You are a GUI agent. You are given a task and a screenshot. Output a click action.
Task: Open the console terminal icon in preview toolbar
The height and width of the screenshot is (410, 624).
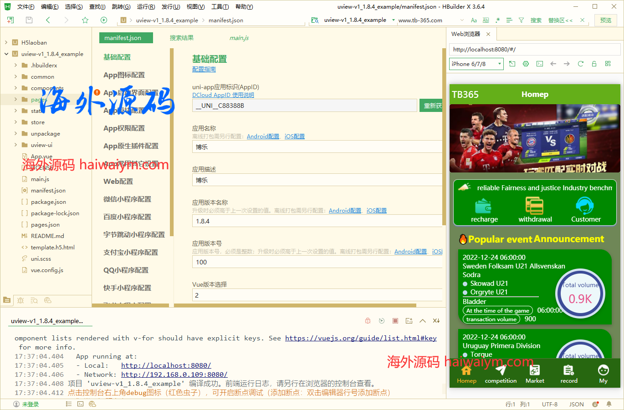coord(539,64)
